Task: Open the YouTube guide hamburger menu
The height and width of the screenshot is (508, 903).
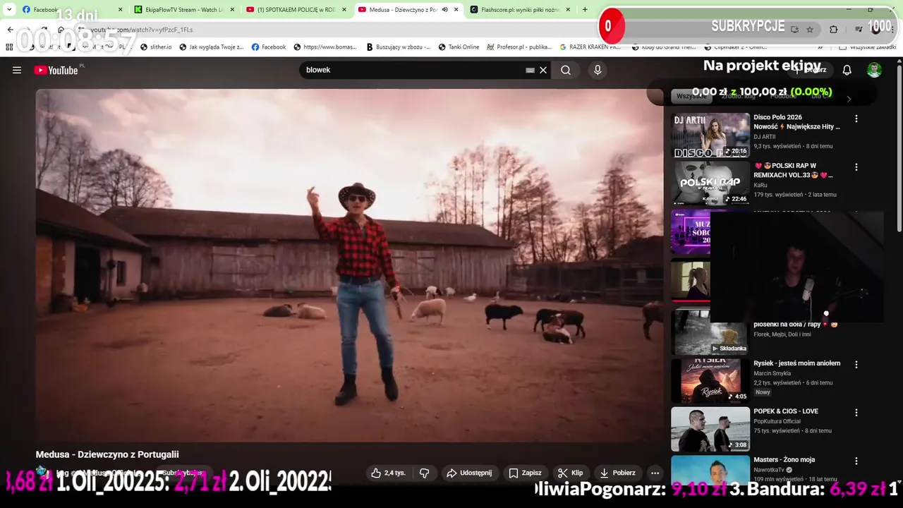Action: point(17,70)
